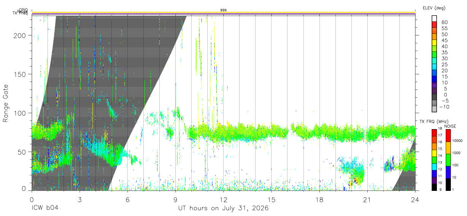Select the blue block of NOISE scale

click(448, 172)
